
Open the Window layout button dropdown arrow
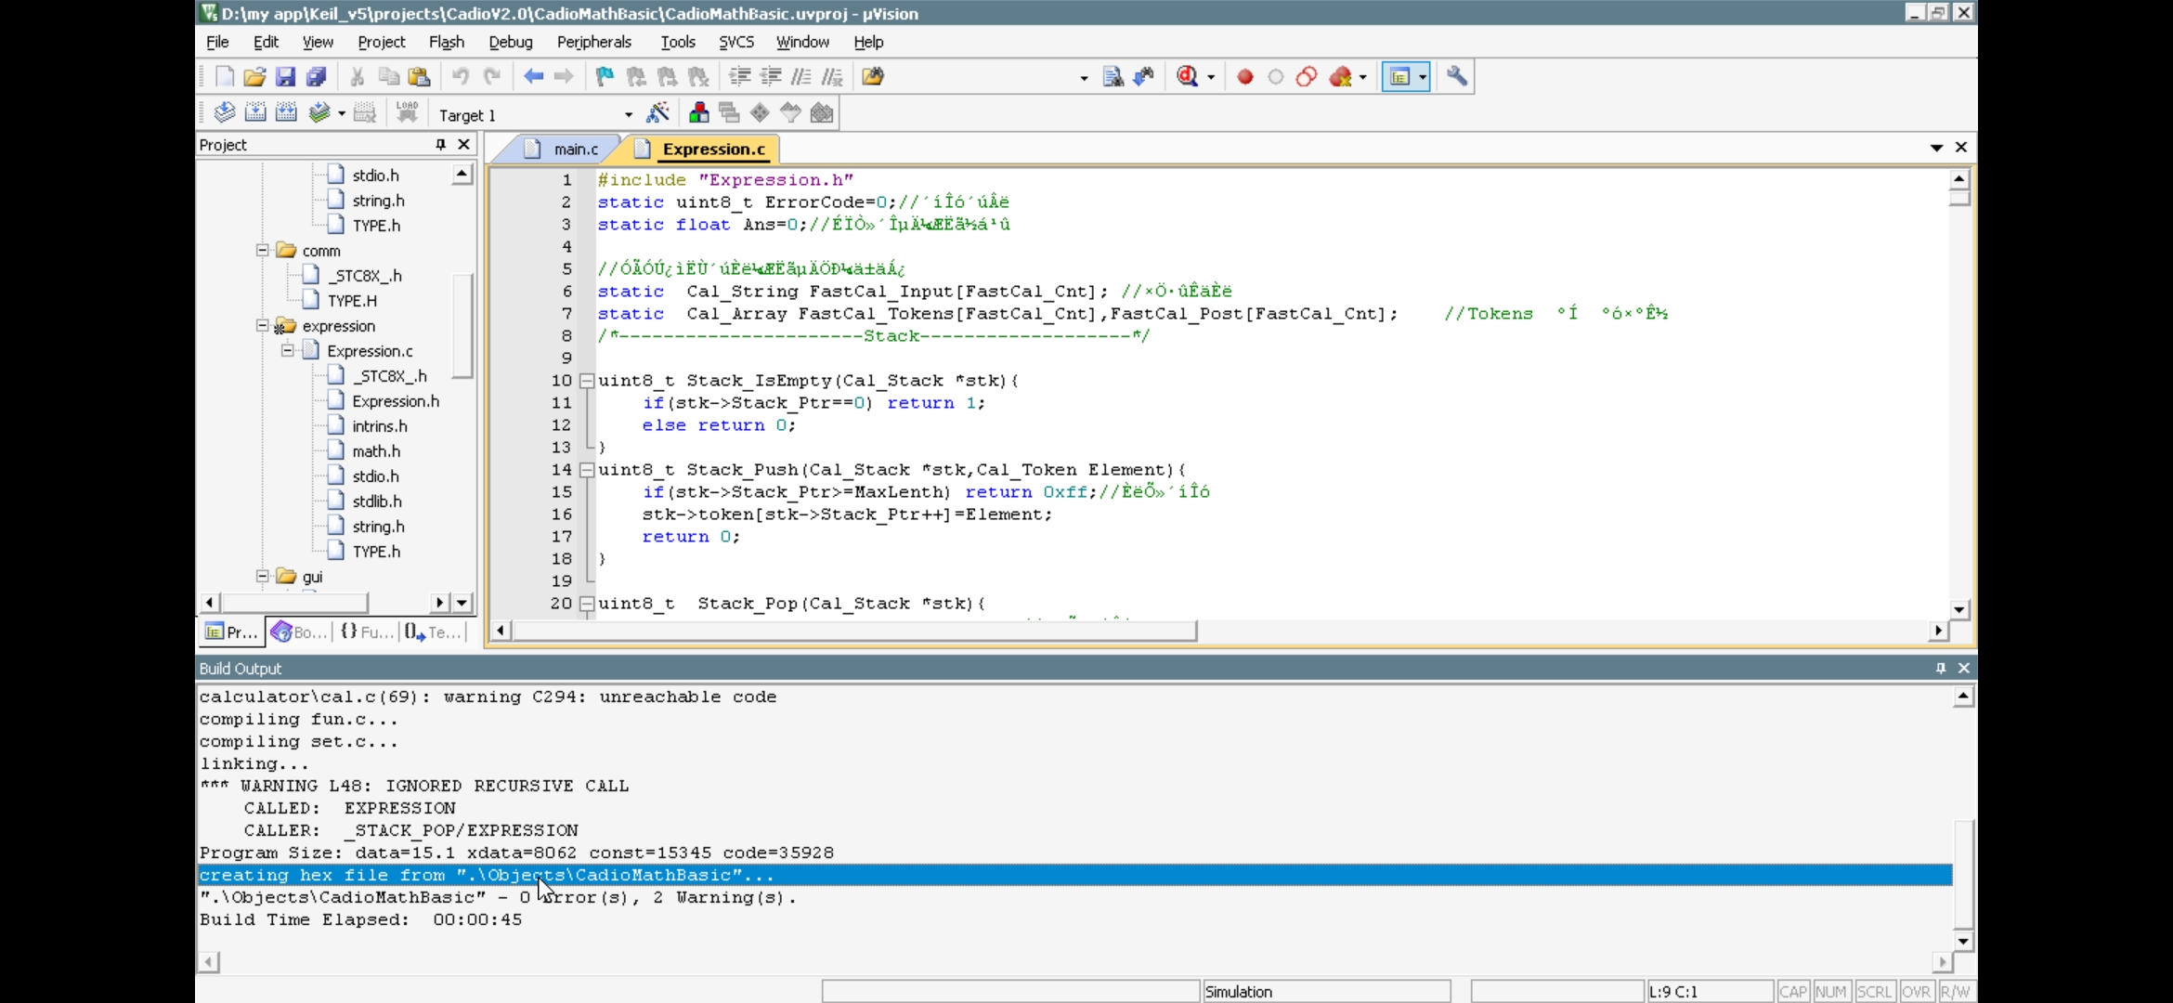click(1423, 78)
